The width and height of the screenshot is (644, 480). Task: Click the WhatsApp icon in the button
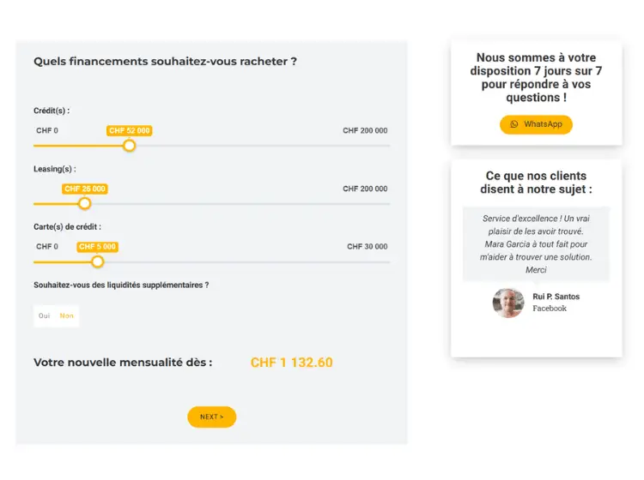click(x=514, y=124)
